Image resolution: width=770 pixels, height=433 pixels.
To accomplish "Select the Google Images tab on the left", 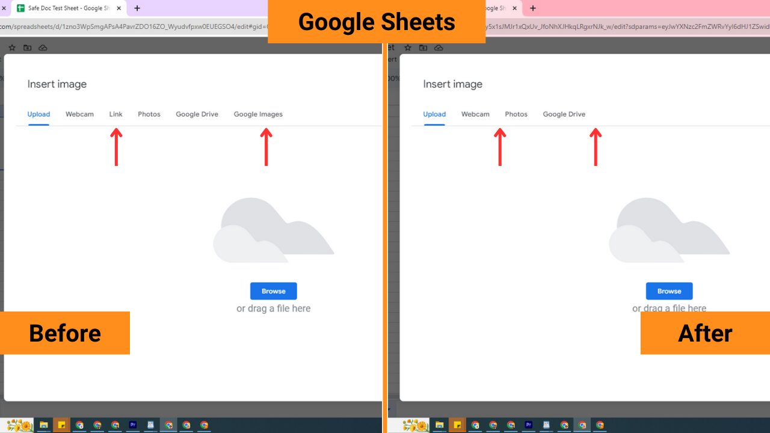I will pyautogui.click(x=257, y=114).
